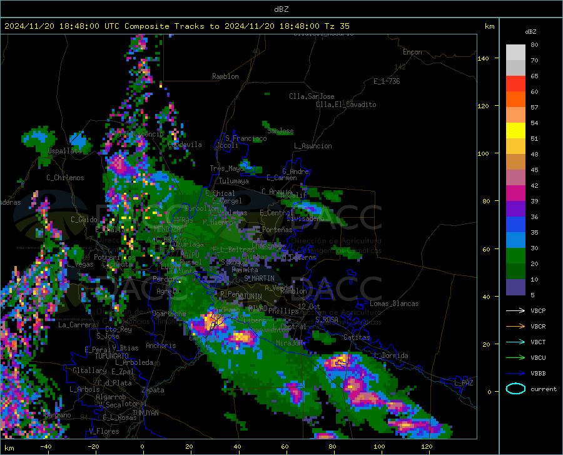Click the Clla.El_Cavadito label on map
Viewport: 563px width, 455px height.
click(346, 105)
